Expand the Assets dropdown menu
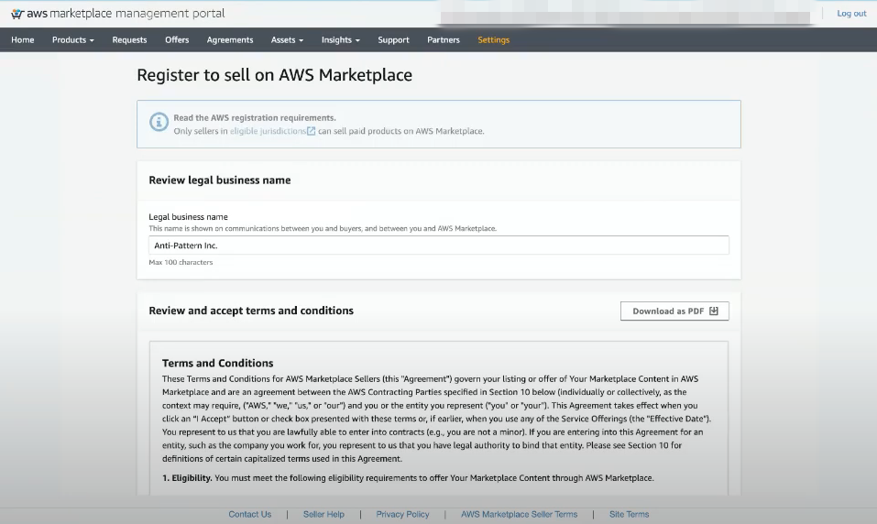 point(287,39)
